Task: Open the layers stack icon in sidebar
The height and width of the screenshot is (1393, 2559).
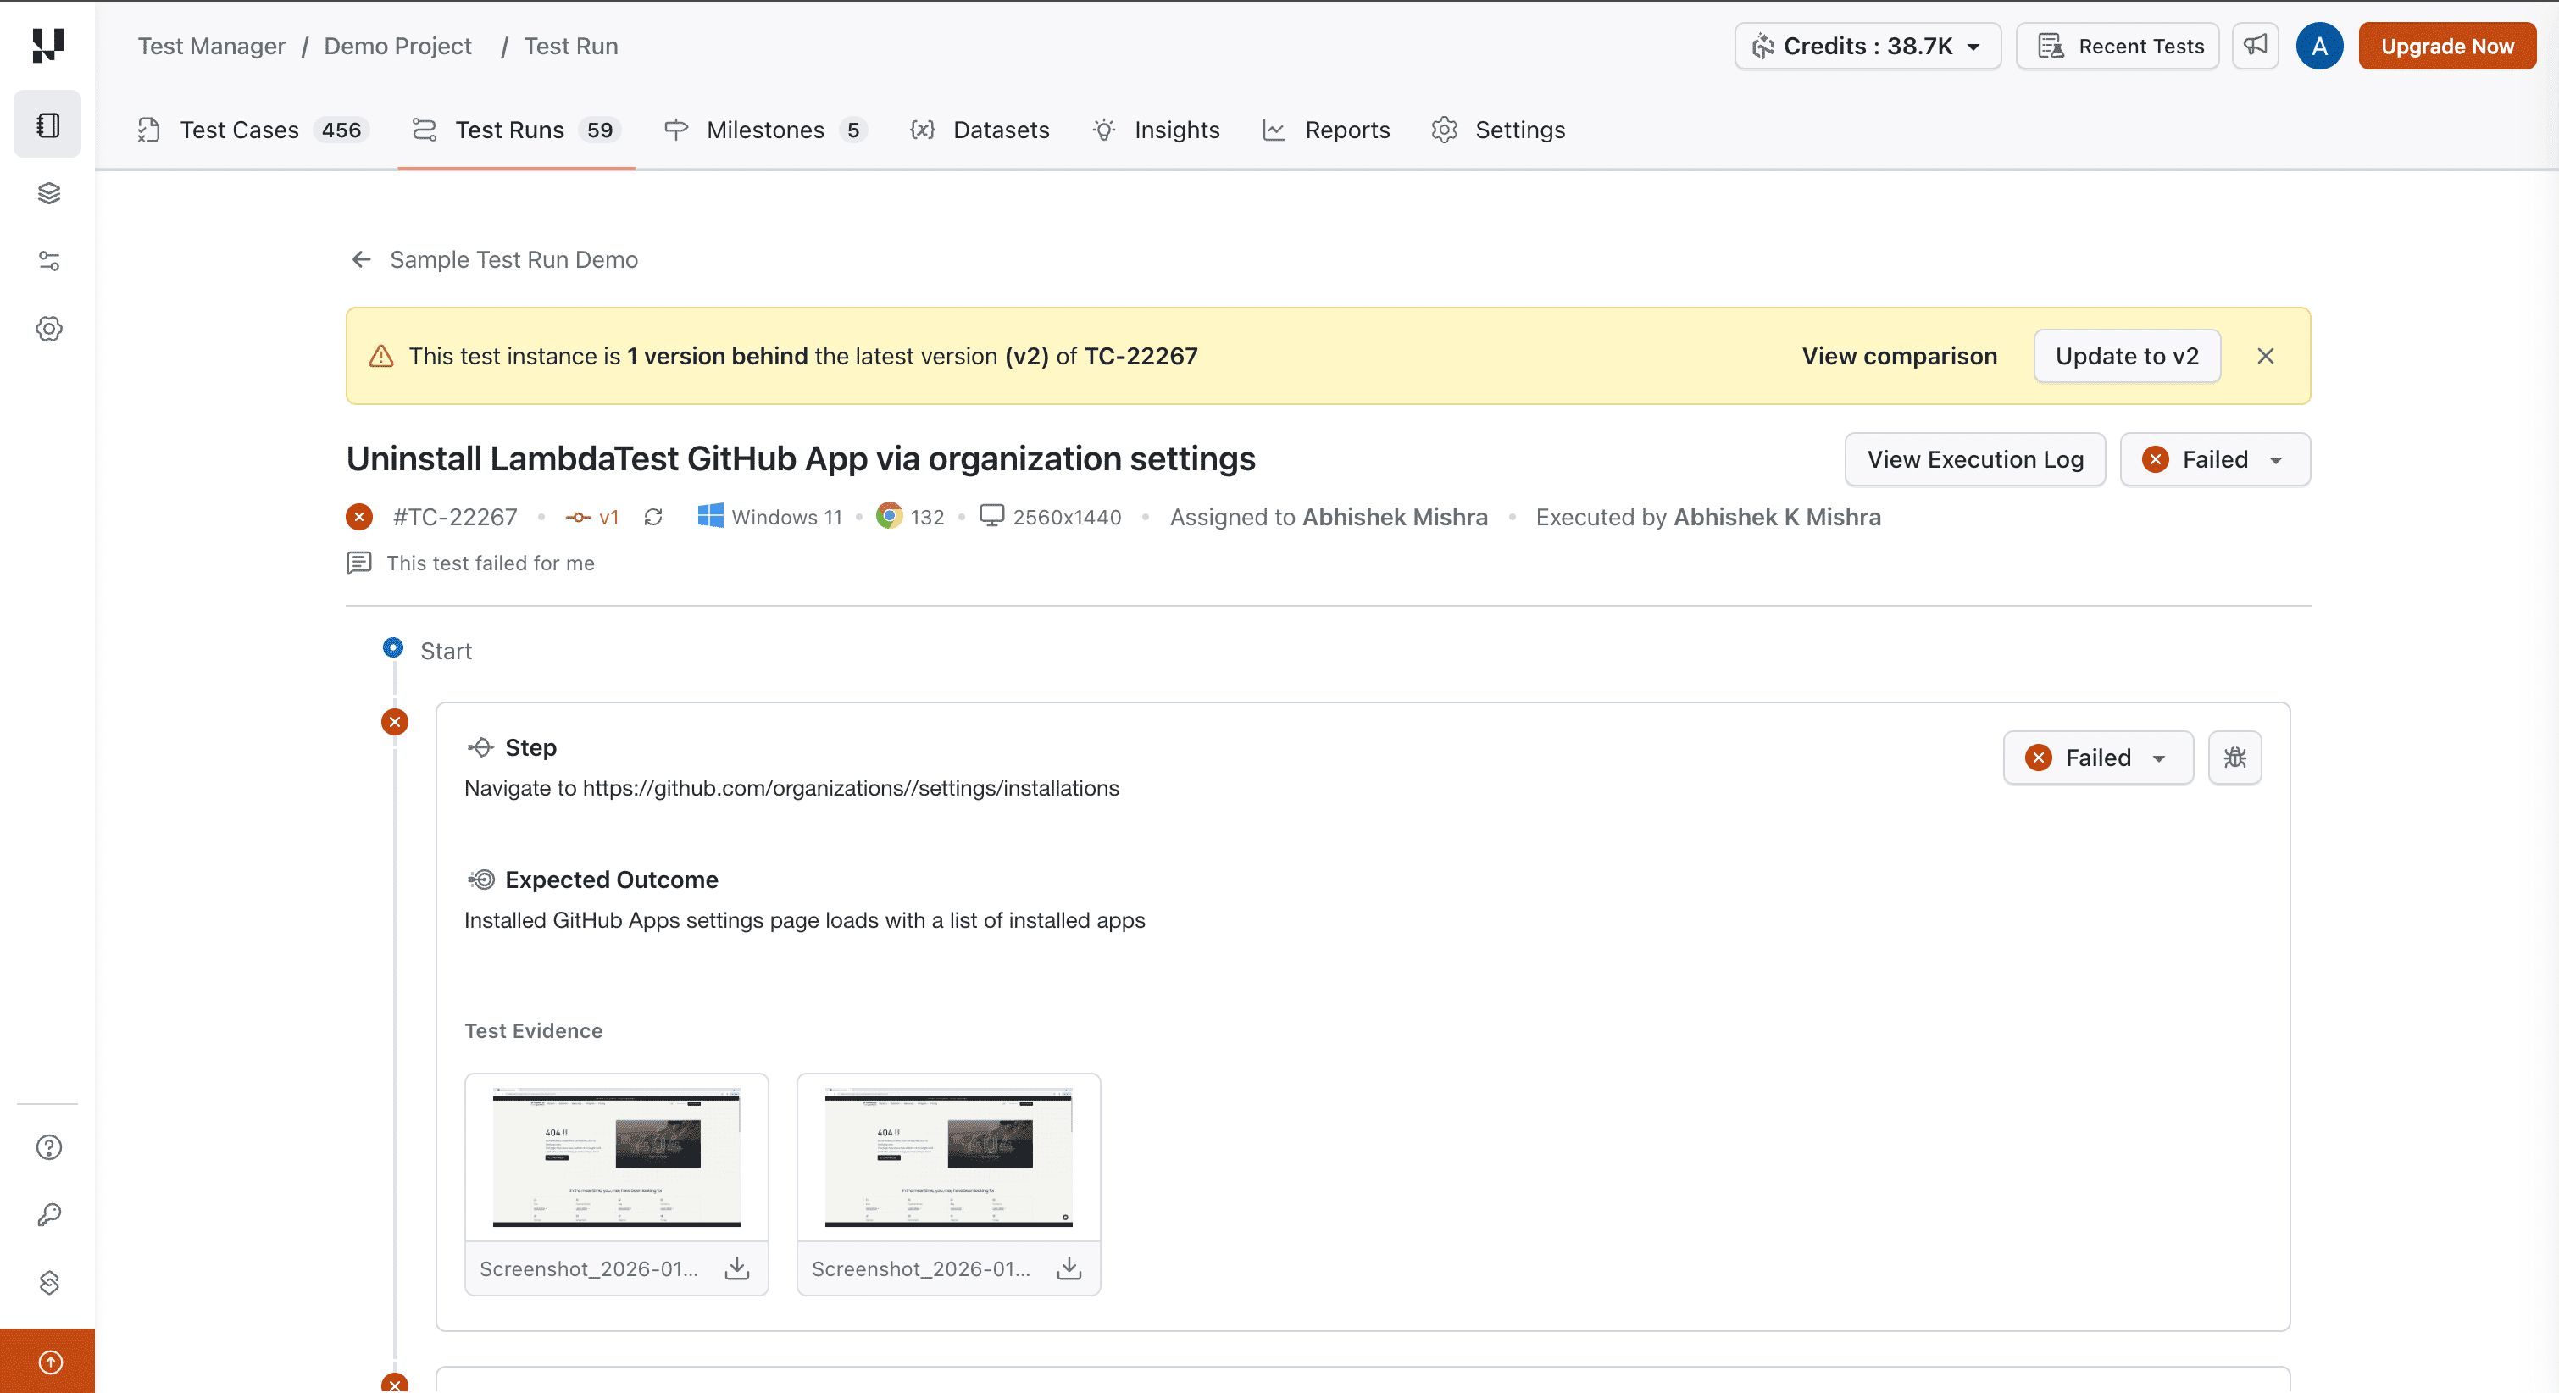Action: [48, 192]
